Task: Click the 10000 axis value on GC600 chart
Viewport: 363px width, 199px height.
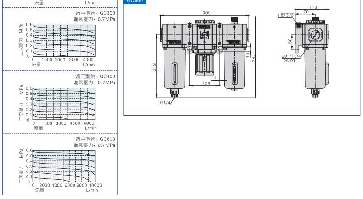Action: pos(96,185)
